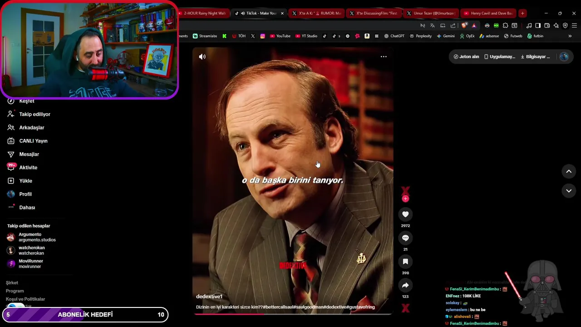This screenshot has height=327, width=581.
Task: Go to next video with down chevron
Action: point(569,191)
